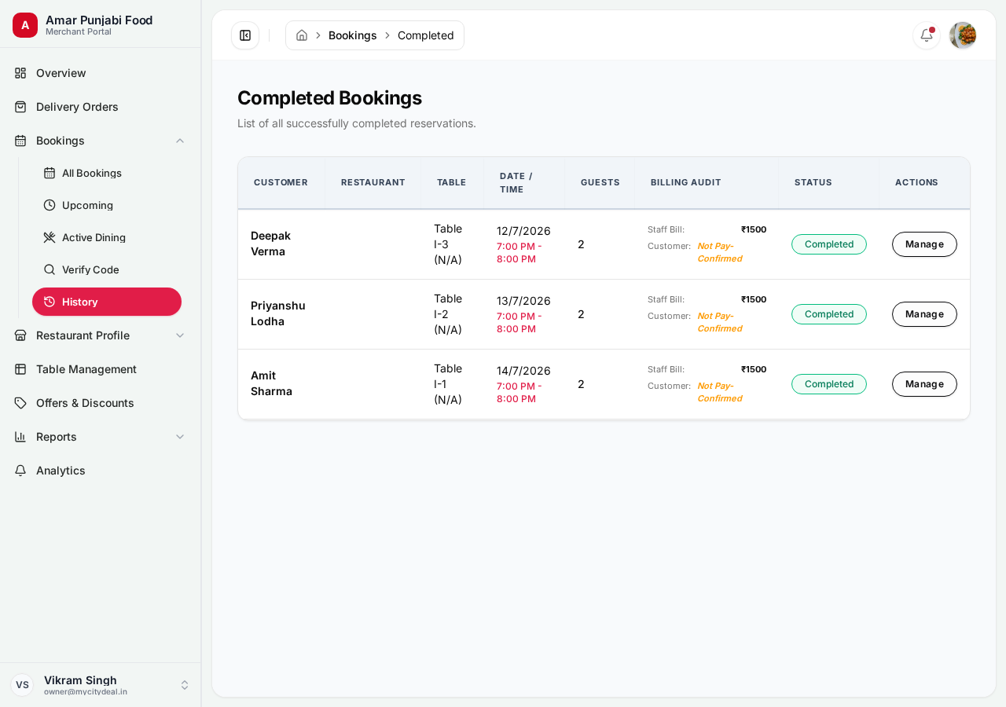Click the Bookings calendar icon
Viewport: 1006px width, 707px height.
click(20, 141)
